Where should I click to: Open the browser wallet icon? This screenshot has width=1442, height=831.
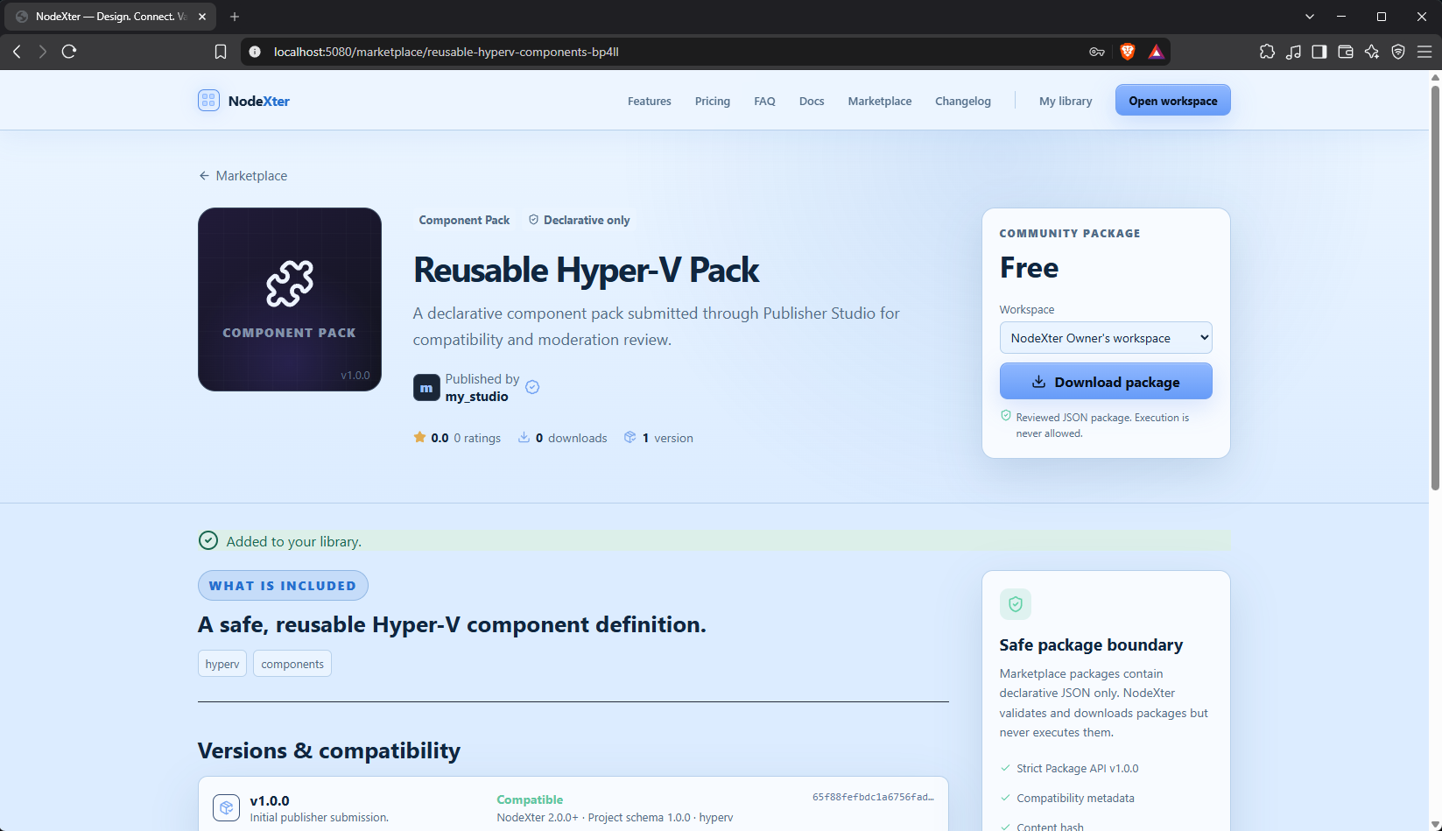click(1346, 52)
